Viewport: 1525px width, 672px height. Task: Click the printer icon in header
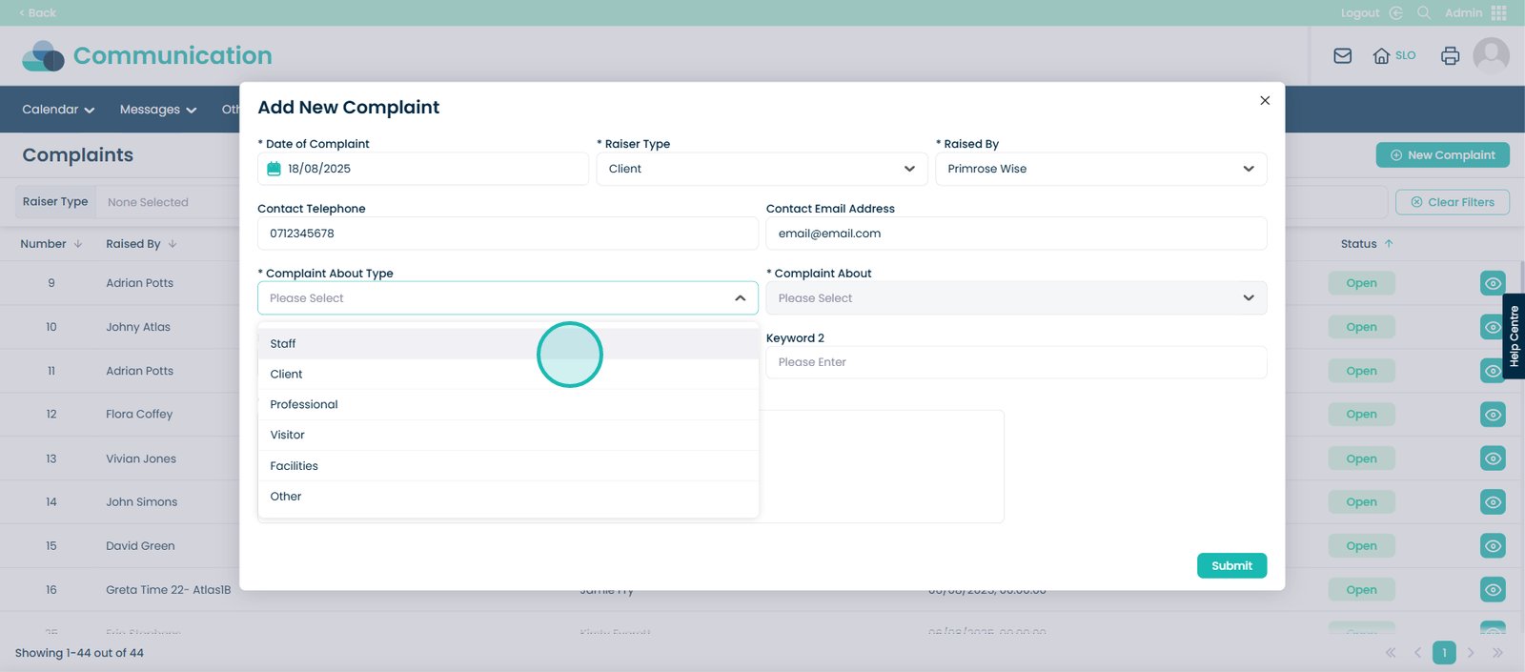pos(1450,56)
